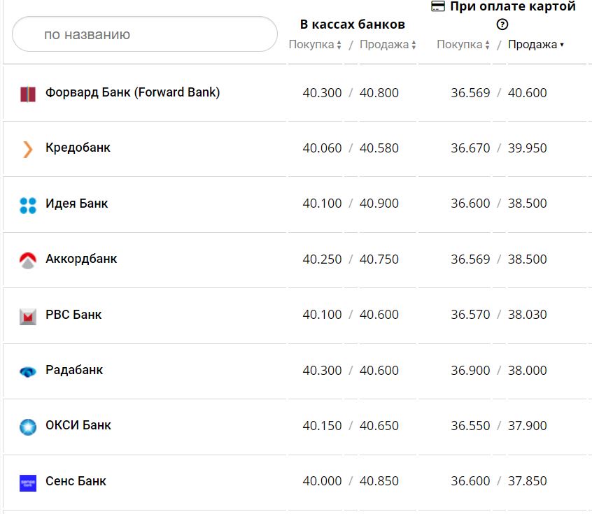Screen dimensions: 592x514
Task: Click the RVS Bank logo icon
Action: click(28, 316)
